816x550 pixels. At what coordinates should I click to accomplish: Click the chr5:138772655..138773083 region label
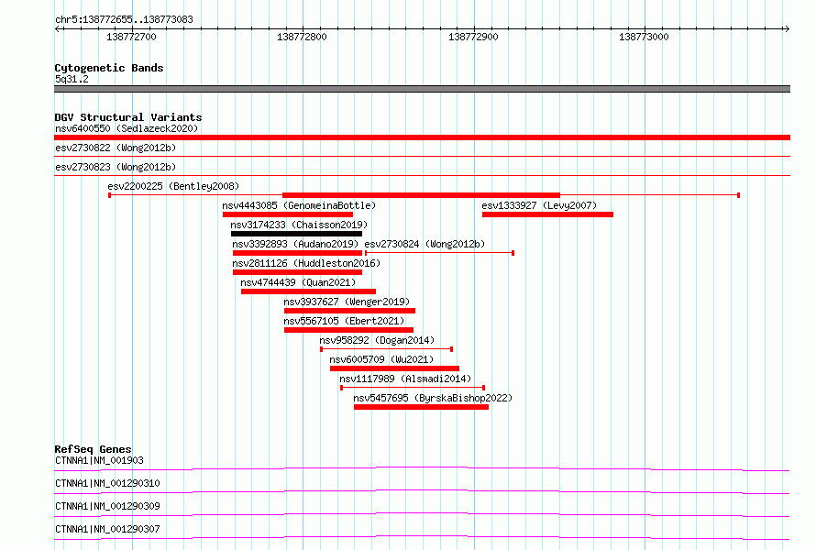click(x=124, y=19)
